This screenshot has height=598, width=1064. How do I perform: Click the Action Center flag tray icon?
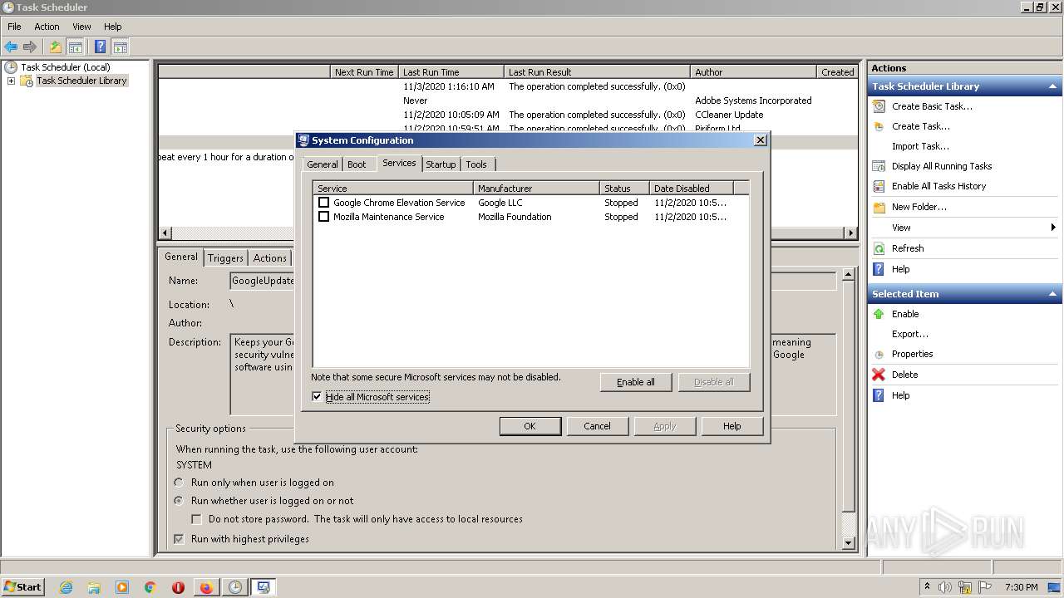click(x=986, y=587)
